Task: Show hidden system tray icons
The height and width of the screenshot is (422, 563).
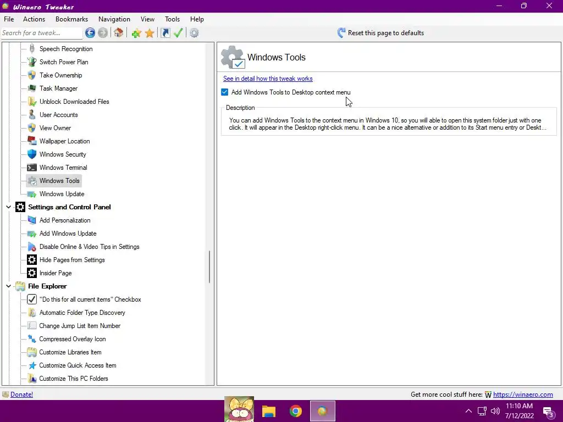Action: point(468,411)
